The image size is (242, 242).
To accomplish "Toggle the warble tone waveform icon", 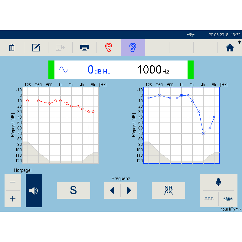I will point(228,199).
